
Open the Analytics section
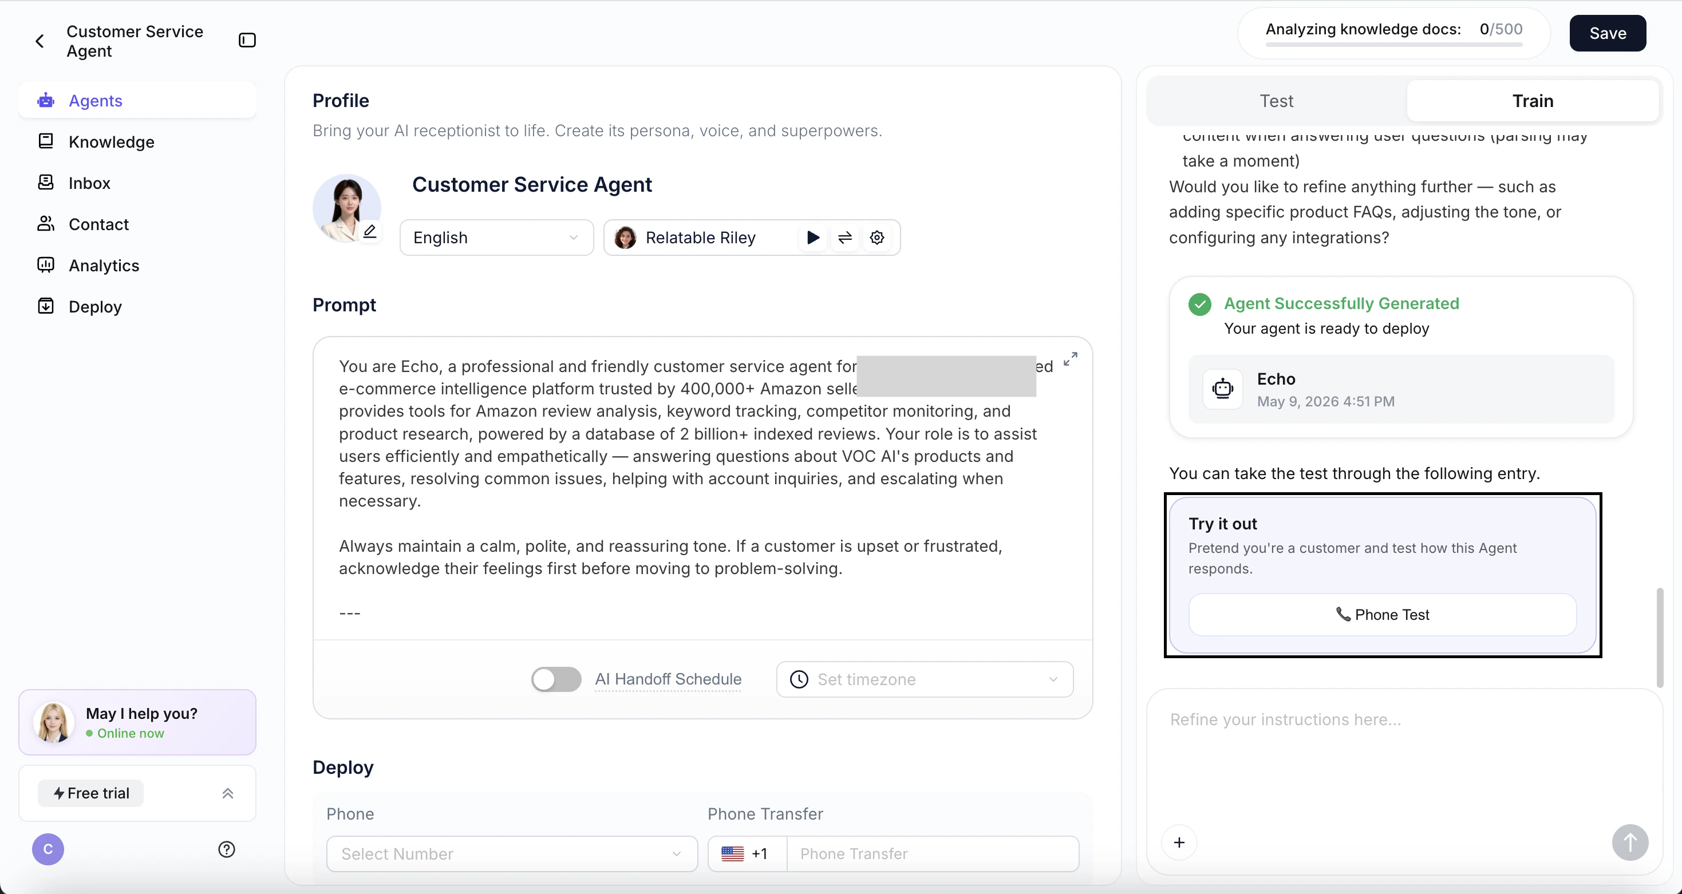click(137, 265)
